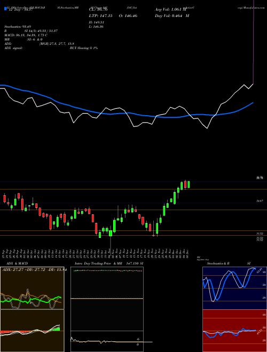Image resolution: width=267 pixels, height=352 pixels.
Task: Click the '(MGR) 27.3, 27.7, 15.8' ADX values
Action: pyautogui.click(x=57, y=44)
